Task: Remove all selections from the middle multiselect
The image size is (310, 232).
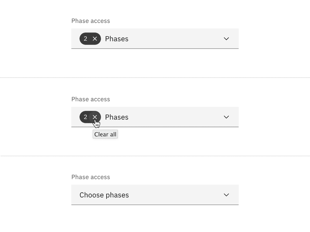Action: (x=95, y=117)
